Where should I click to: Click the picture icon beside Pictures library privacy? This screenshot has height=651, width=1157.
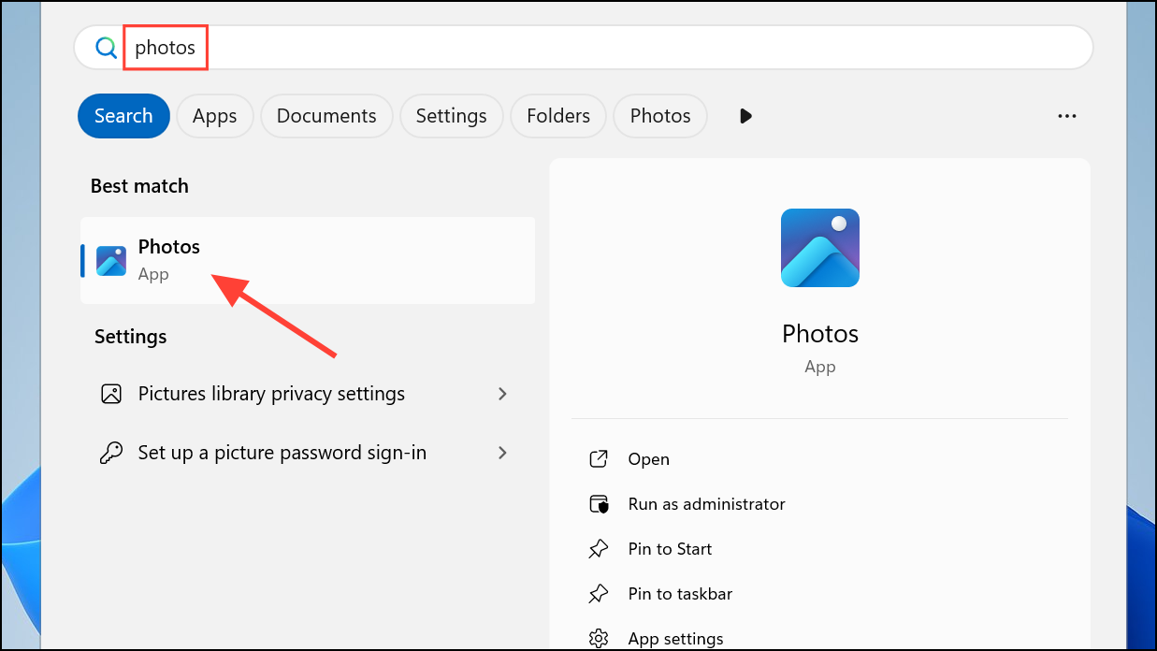(111, 394)
